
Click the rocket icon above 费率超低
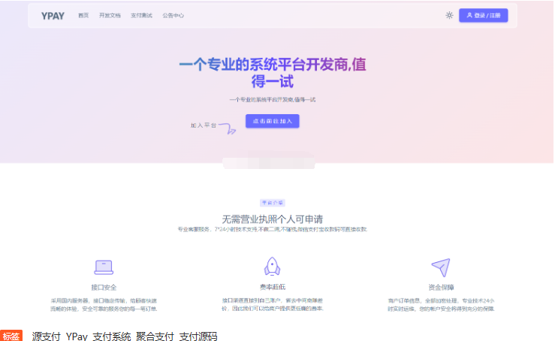(272, 267)
